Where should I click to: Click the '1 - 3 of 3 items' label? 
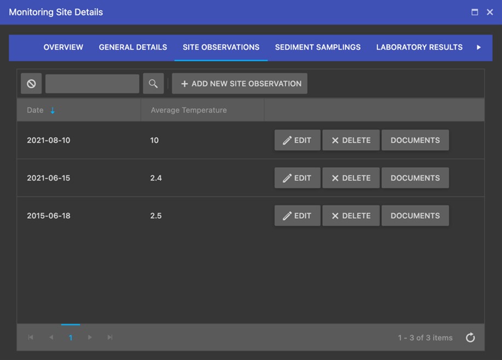(425, 338)
